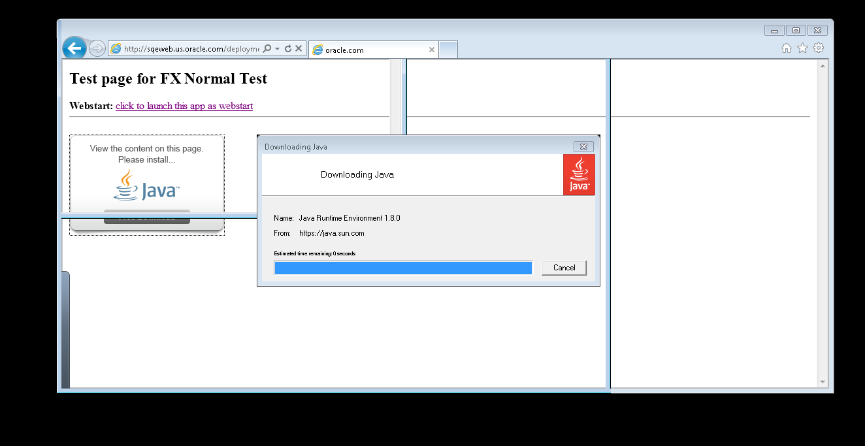Open Favorites with the star icon

802,48
